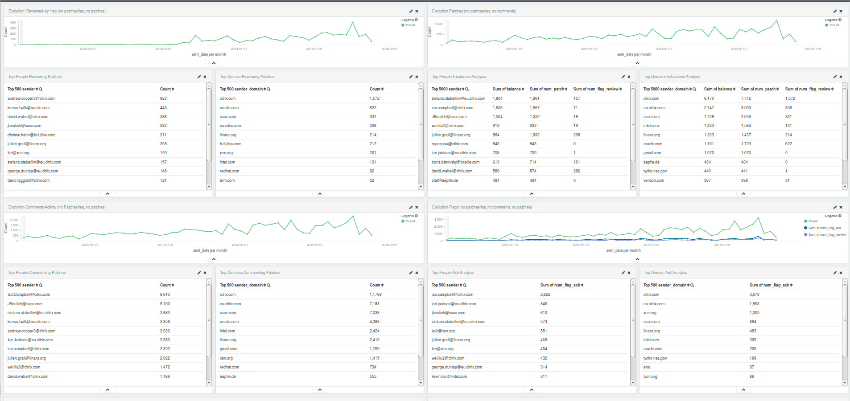The width and height of the screenshot is (850, 401).
Task: Toggle the Legend on Evolution Flags chart
Action: [x=833, y=216]
